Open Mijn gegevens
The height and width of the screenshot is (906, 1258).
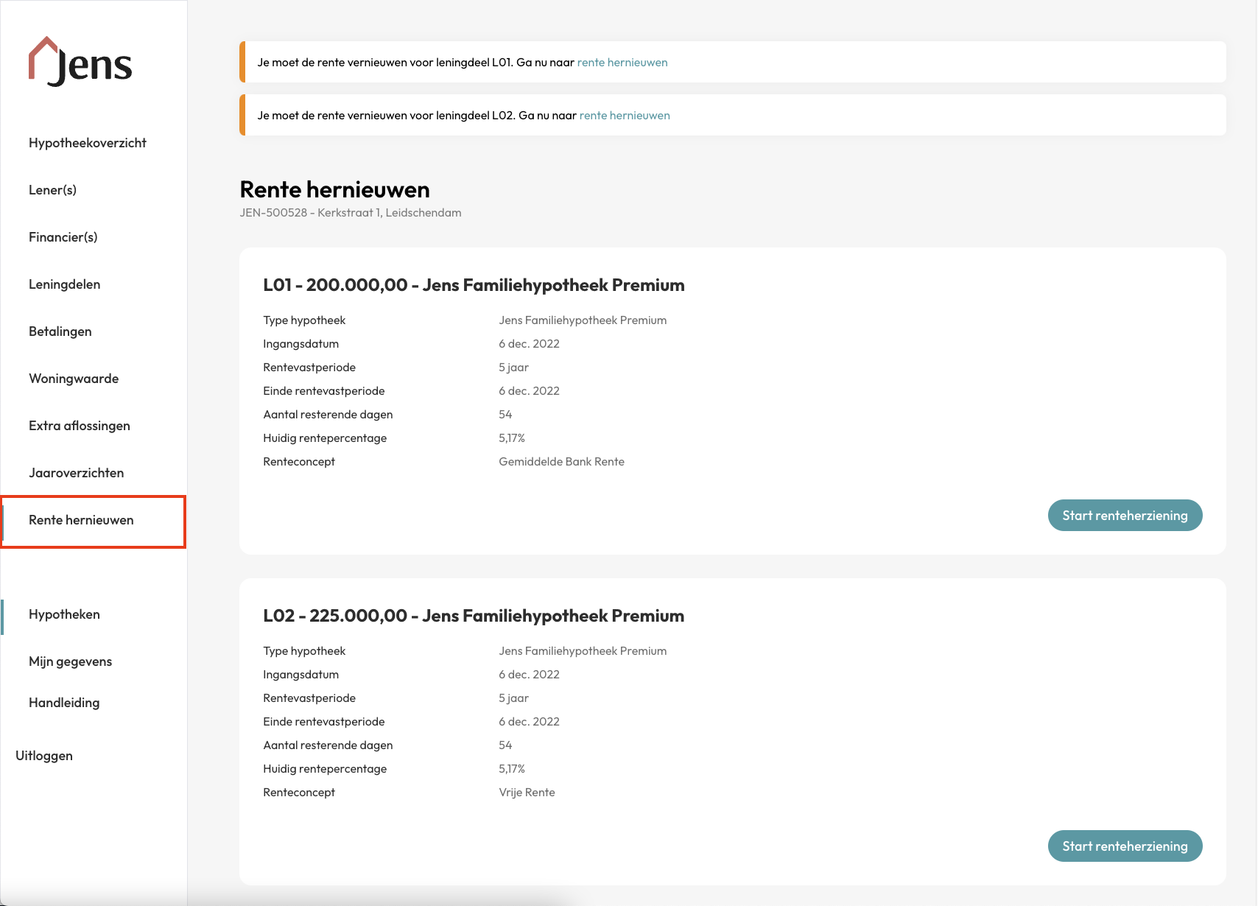click(x=71, y=661)
